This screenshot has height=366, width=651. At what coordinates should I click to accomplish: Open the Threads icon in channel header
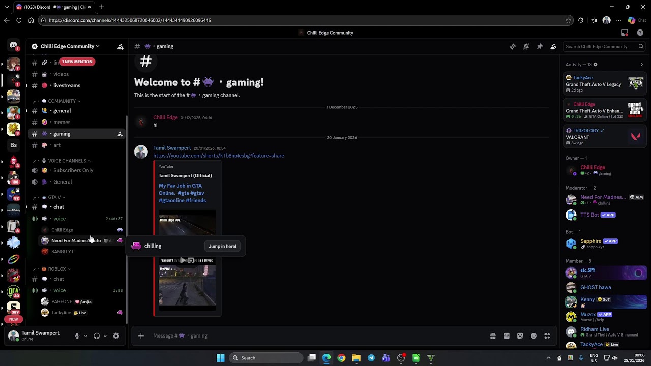(513, 46)
